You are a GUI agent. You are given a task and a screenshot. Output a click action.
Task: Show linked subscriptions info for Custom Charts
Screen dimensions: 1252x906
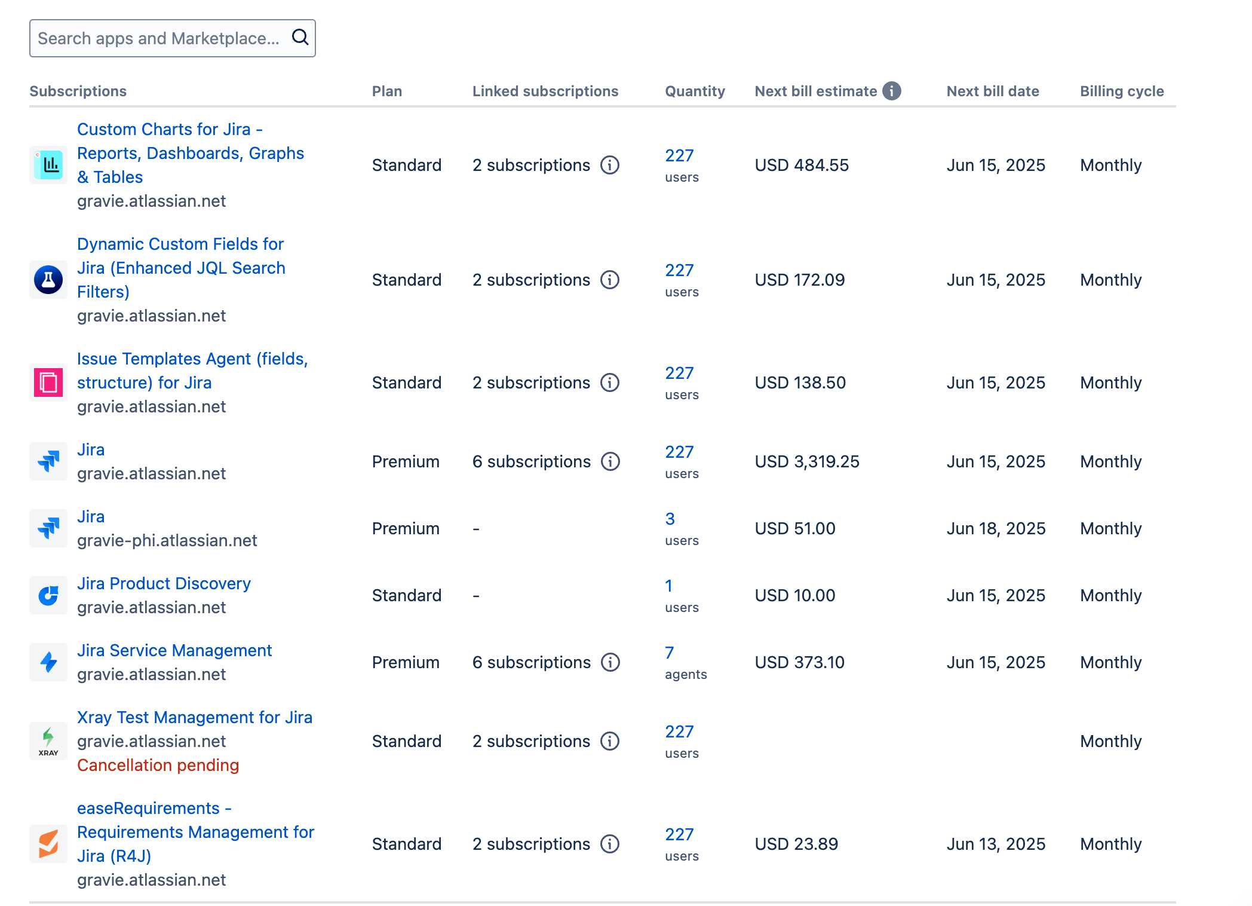(609, 165)
